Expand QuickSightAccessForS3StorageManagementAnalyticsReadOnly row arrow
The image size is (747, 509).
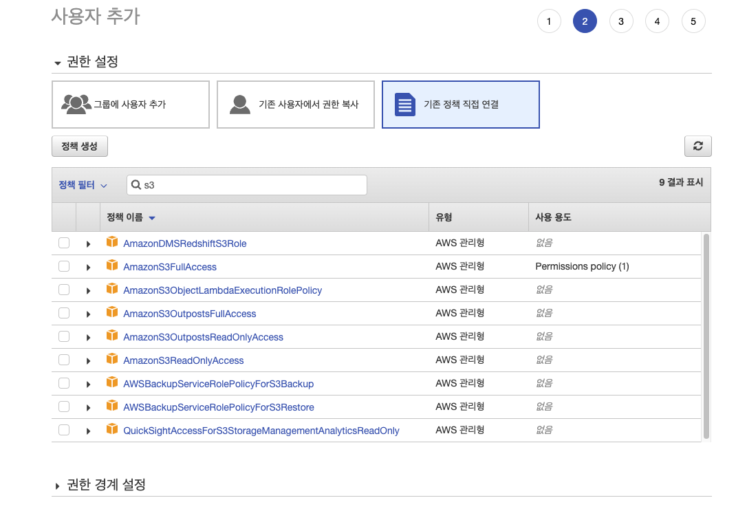point(88,431)
